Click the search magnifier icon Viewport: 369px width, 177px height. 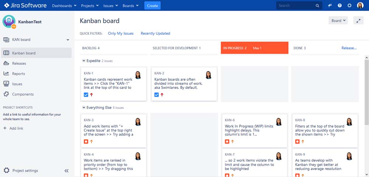[317, 6]
